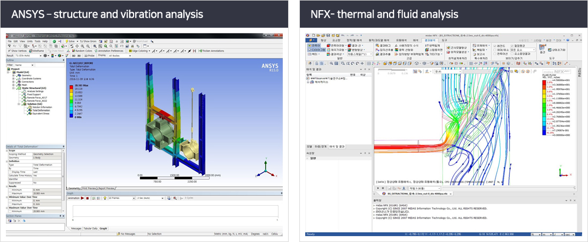Screen dimensions: 588x242
Task: Click the No Messages status entry
Action: pyautogui.click(x=126, y=233)
